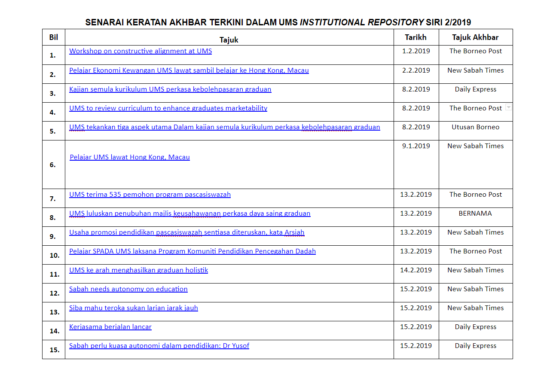Open dropdown arrow beside The Borneo Post row 4
Image resolution: width=556 pixels, height=366 pixels.
coord(508,108)
